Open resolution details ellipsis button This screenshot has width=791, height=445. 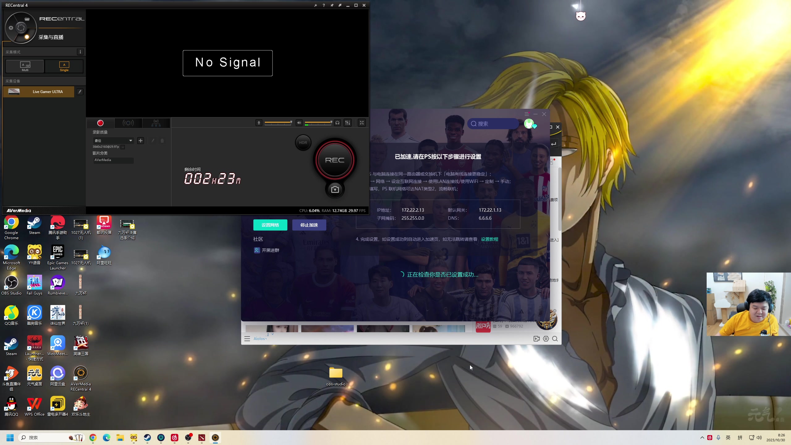pos(123,147)
